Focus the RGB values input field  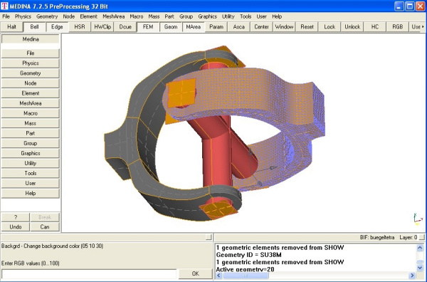(x=89, y=274)
